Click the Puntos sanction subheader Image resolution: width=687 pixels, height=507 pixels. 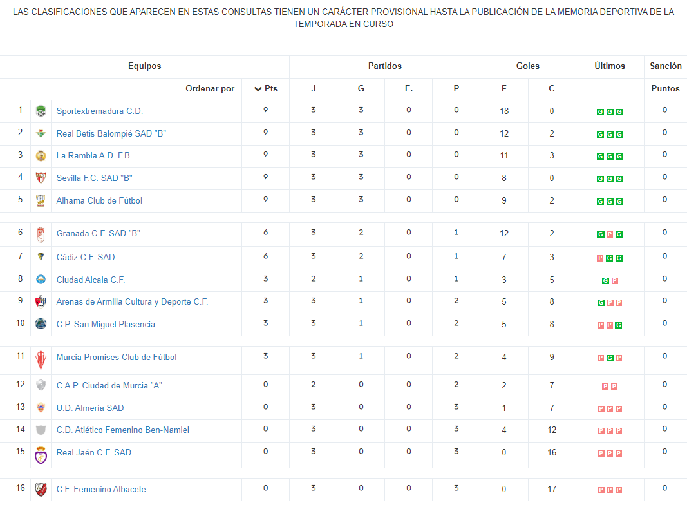point(666,88)
